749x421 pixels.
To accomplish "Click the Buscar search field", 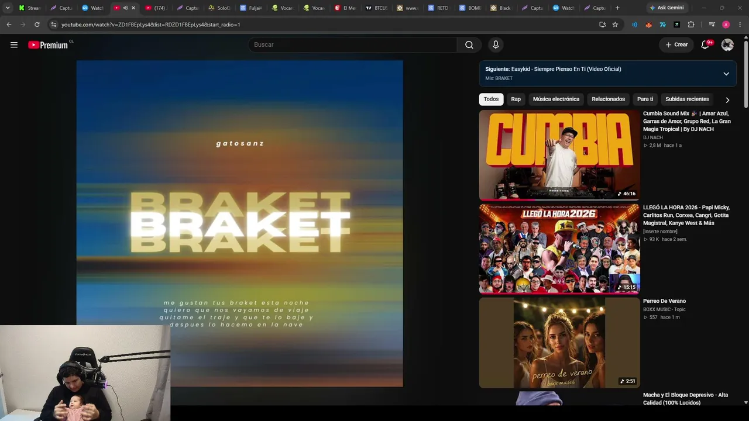I will click(352, 44).
